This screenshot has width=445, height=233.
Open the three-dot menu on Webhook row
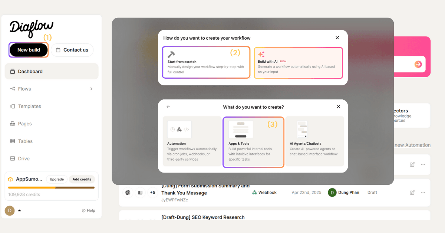click(x=423, y=193)
